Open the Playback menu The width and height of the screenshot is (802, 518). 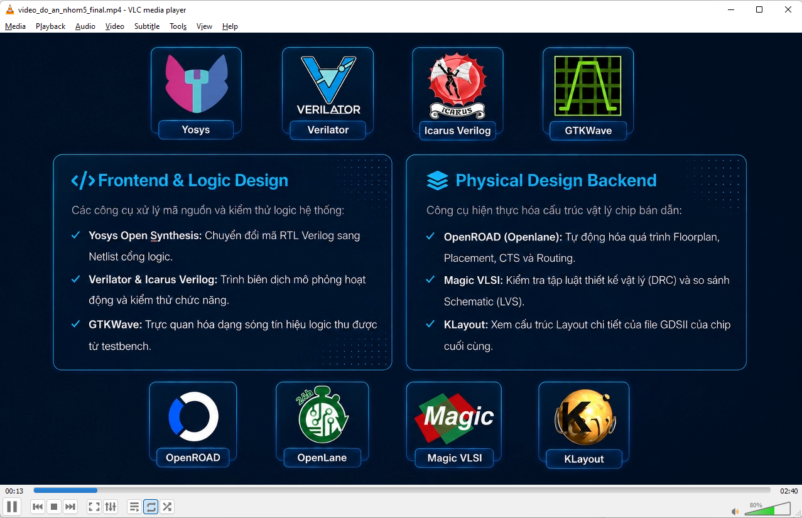[x=50, y=26]
